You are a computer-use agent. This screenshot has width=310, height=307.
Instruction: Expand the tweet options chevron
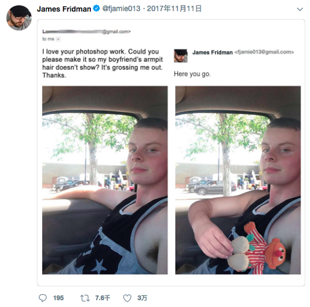coord(300,9)
